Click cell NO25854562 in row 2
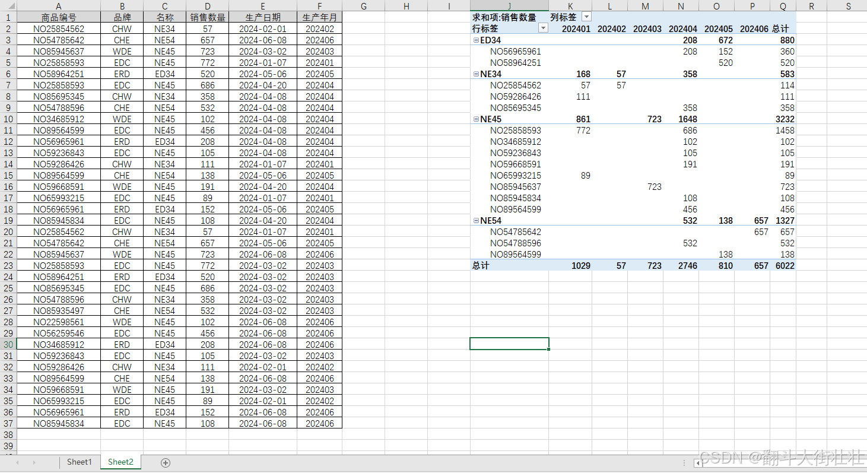The height and width of the screenshot is (473, 867). [x=59, y=28]
